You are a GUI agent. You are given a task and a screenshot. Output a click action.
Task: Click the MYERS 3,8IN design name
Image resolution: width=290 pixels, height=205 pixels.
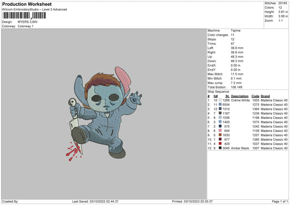pos(27,22)
